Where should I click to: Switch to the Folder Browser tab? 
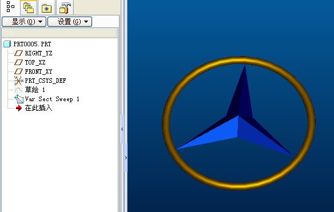tap(29, 7)
